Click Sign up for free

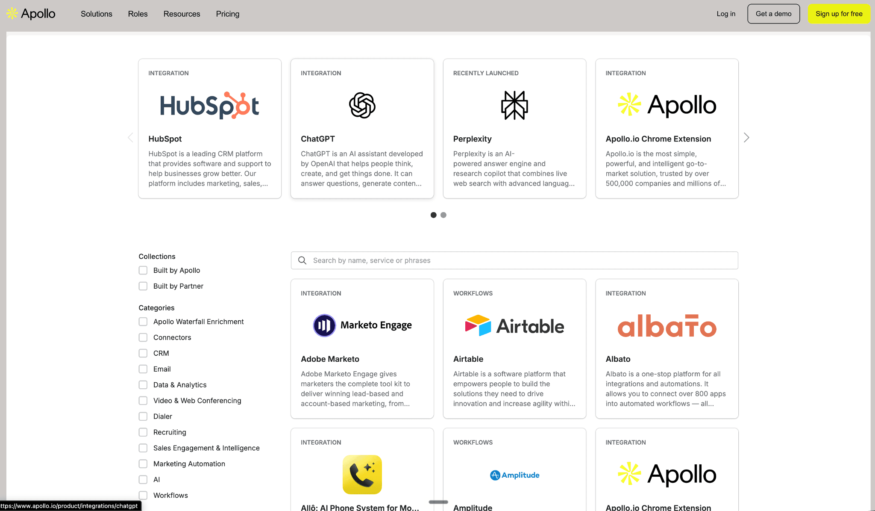coord(839,14)
